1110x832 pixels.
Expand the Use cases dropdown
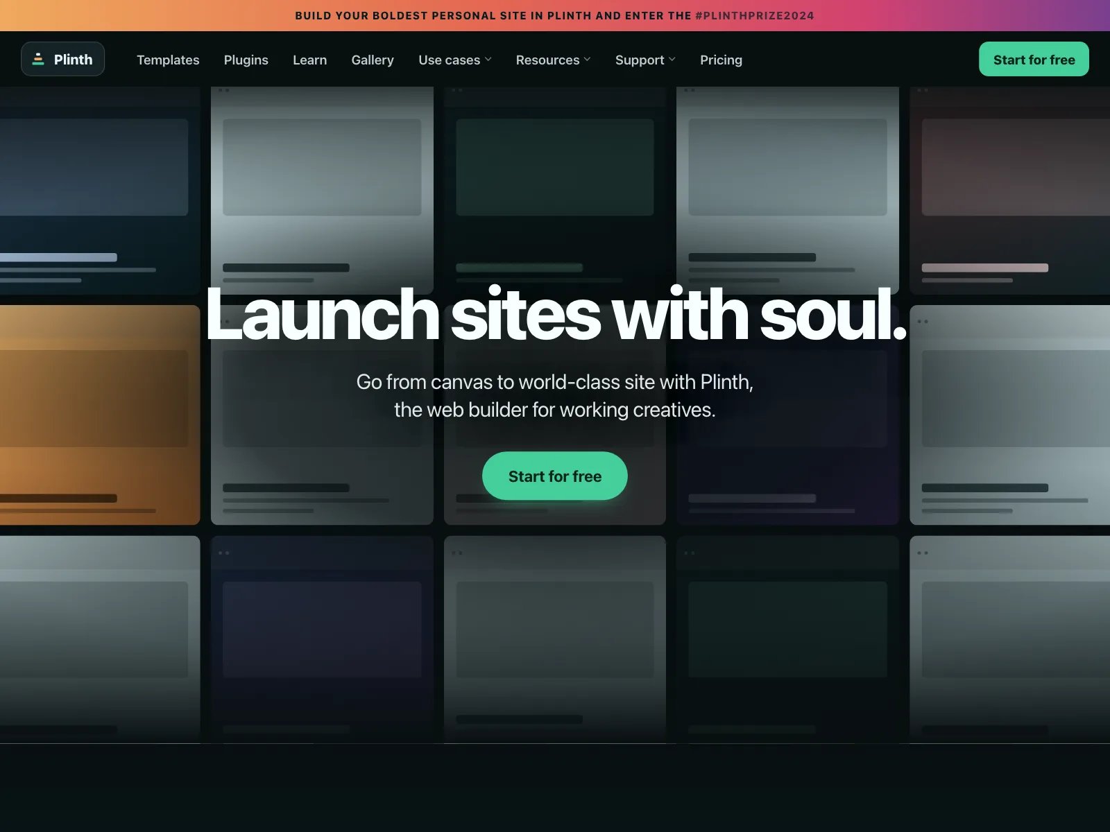tap(455, 60)
